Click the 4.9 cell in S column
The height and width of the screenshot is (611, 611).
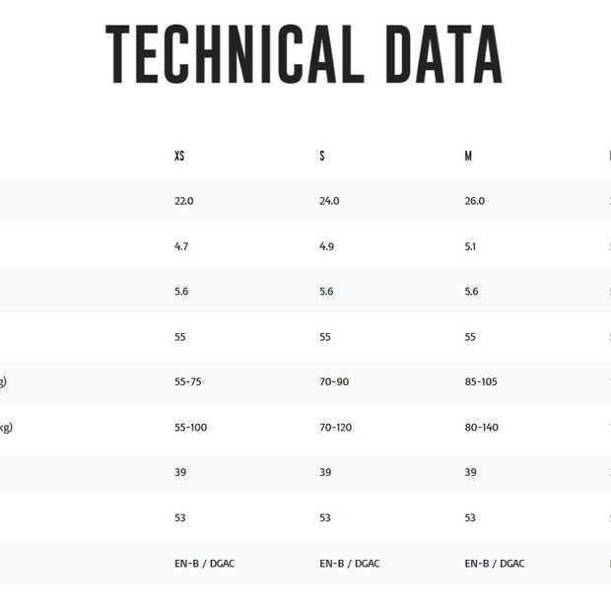click(x=326, y=246)
